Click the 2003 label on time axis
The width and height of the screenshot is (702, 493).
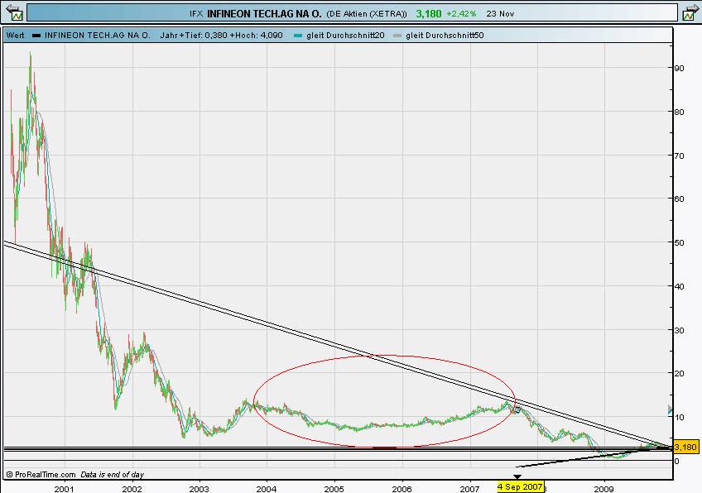(199, 489)
